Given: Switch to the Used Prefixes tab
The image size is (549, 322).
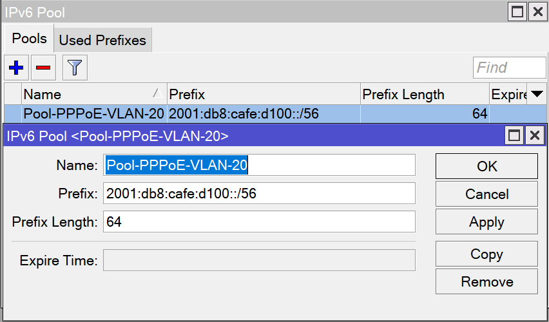Looking at the screenshot, I should tap(102, 40).
